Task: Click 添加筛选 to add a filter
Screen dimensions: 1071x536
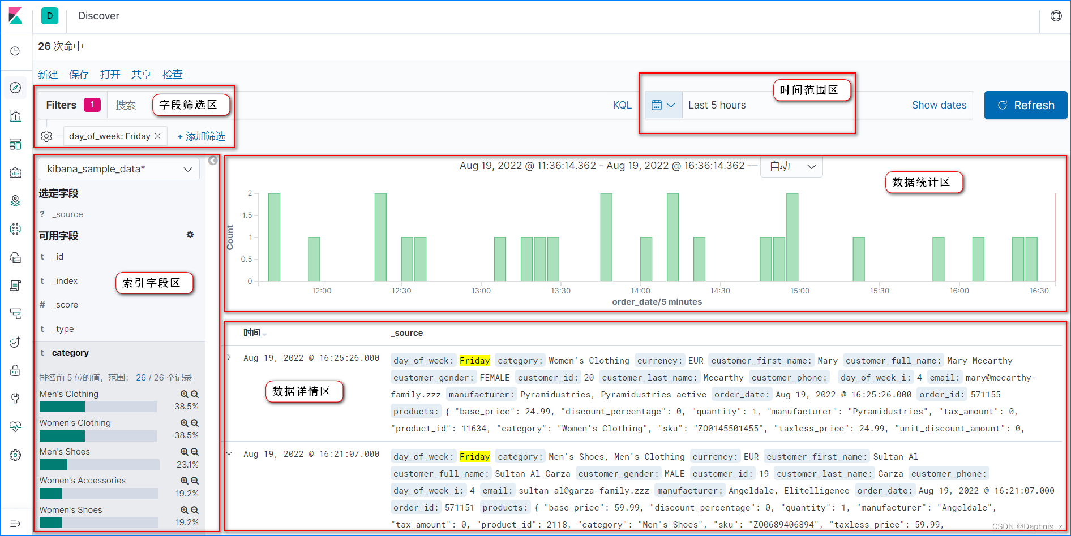Action: pos(202,136)
